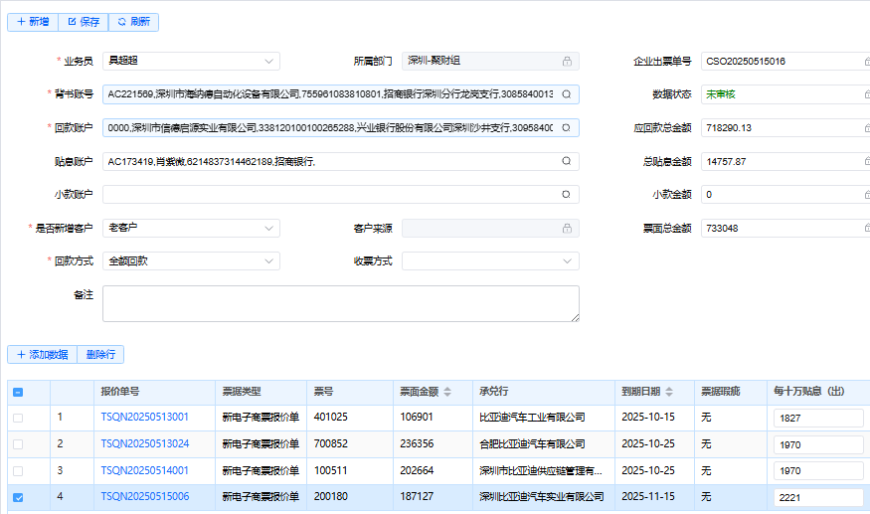
Task: Click the search icon in 背书账号 field
Action: coord(567,94)
